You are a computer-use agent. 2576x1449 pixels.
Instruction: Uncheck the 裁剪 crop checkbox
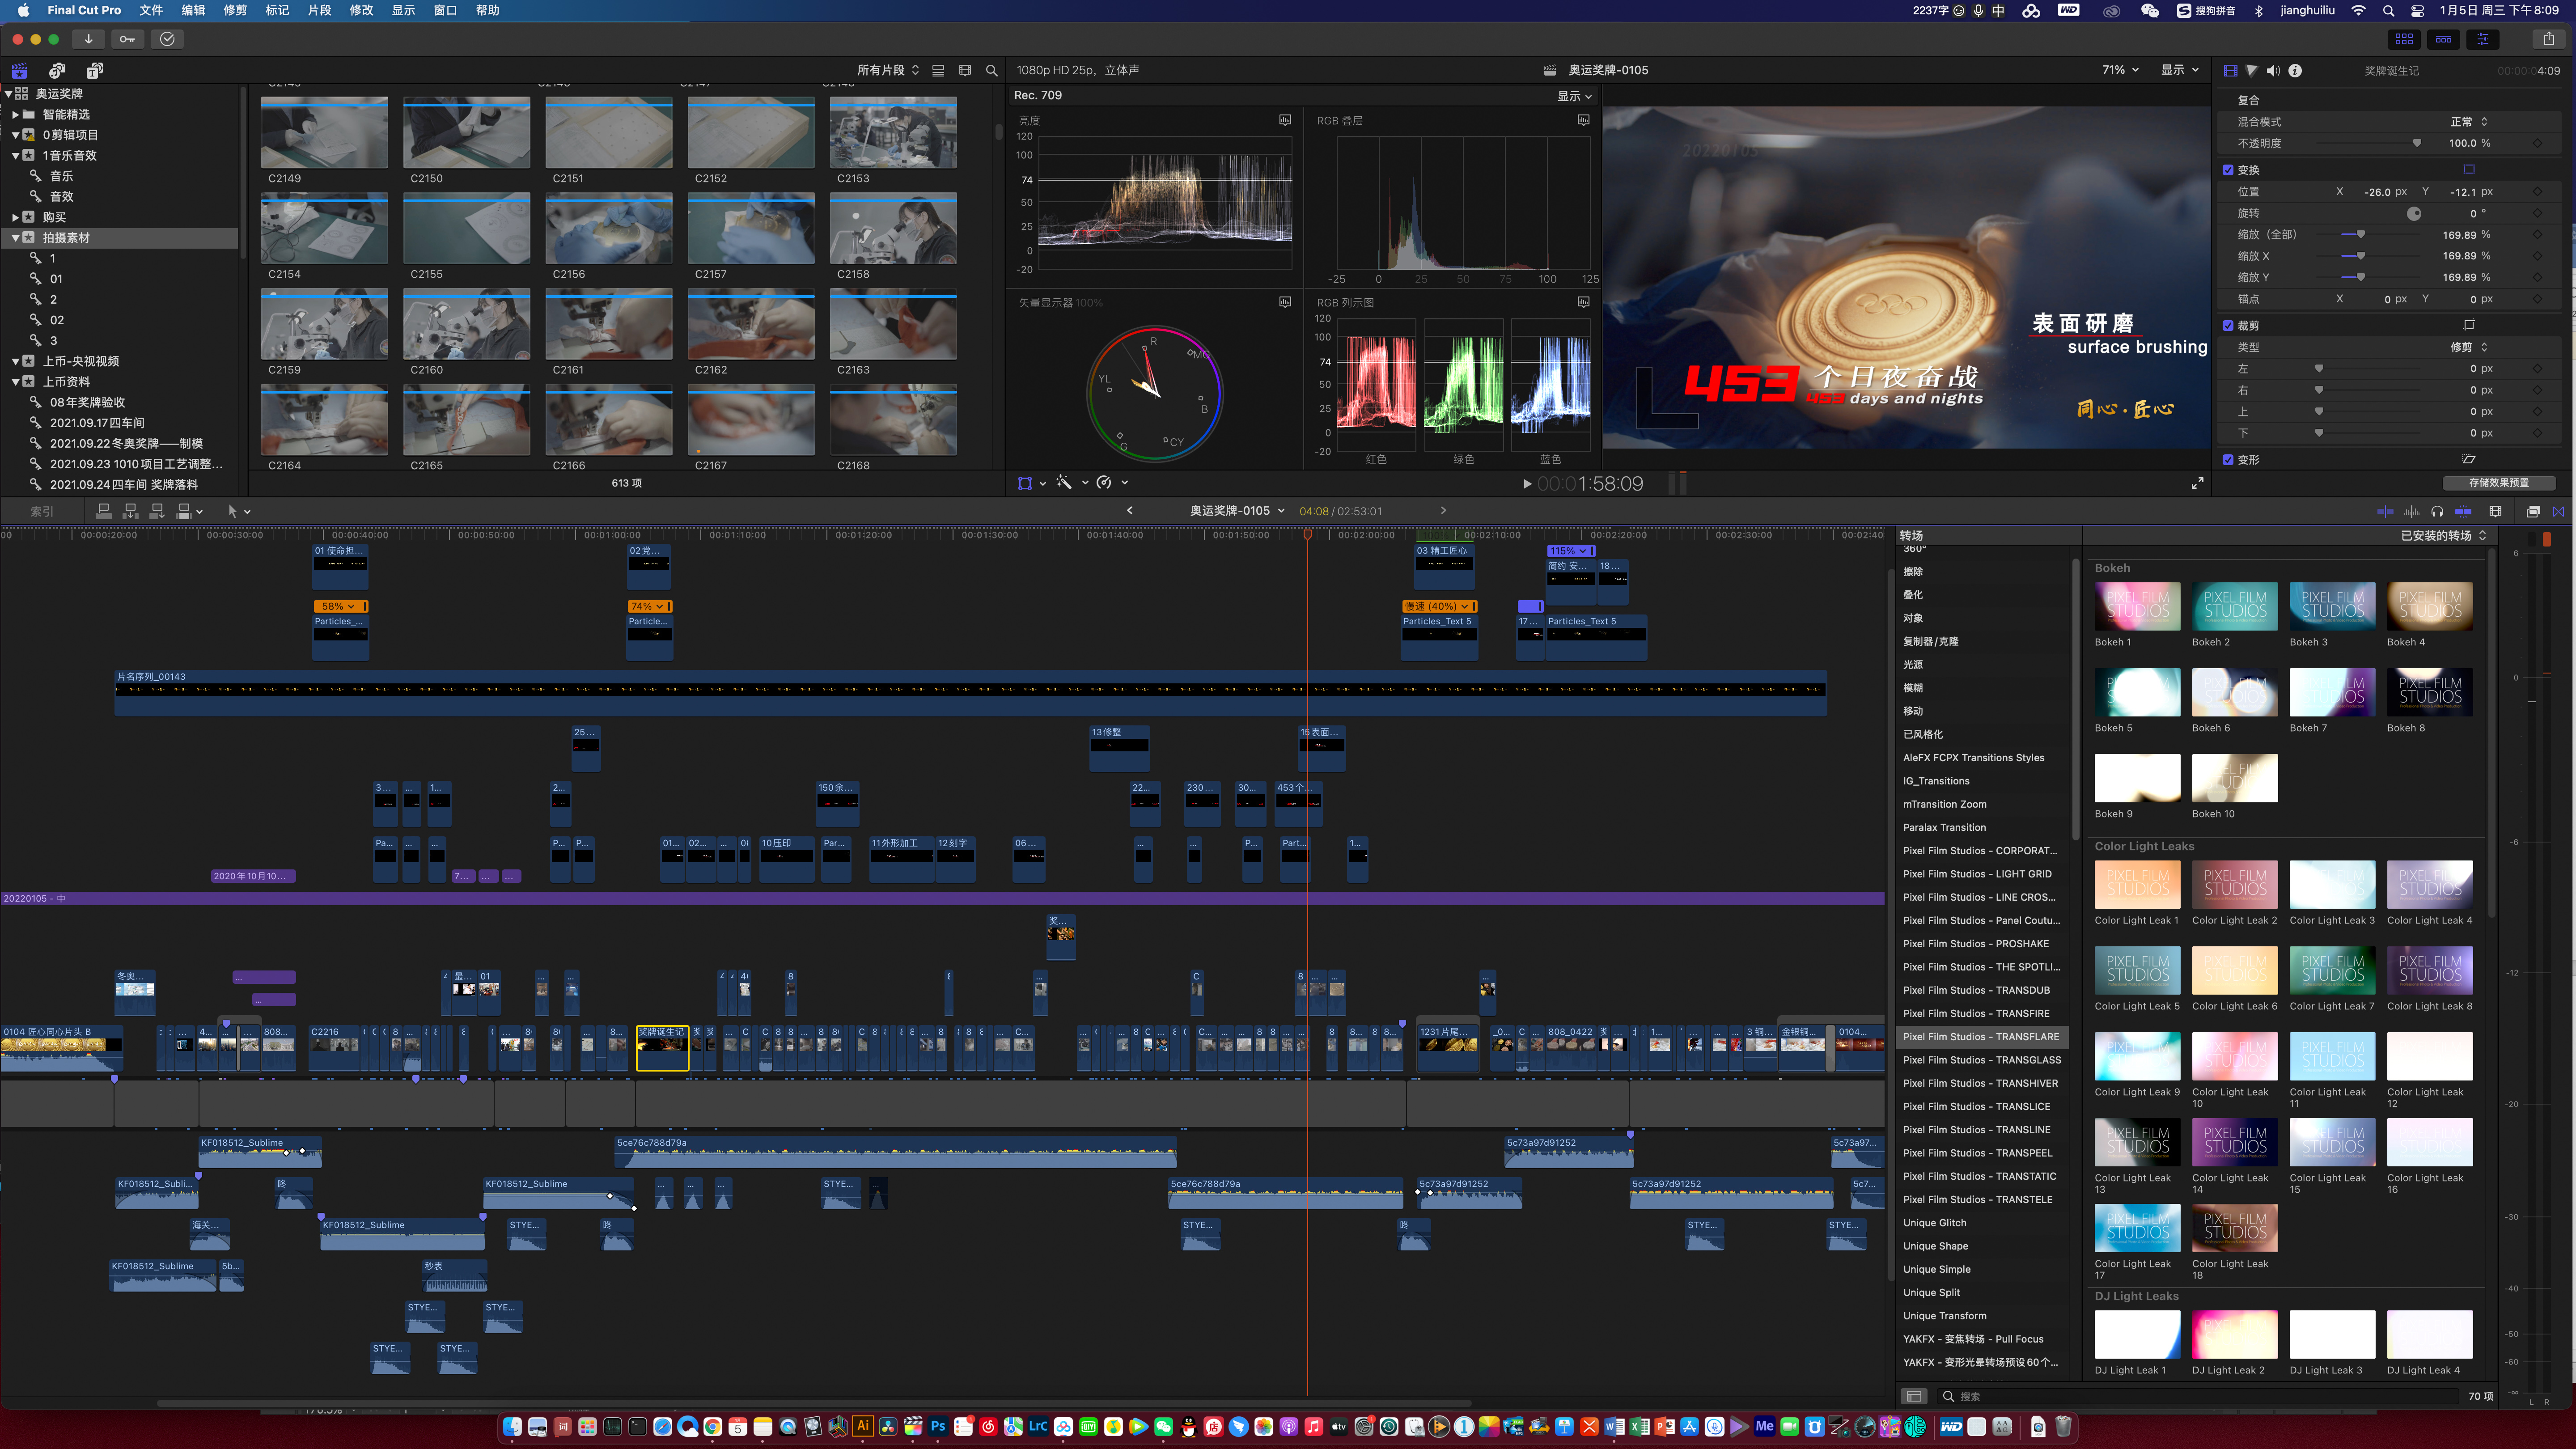[2228, 326]
